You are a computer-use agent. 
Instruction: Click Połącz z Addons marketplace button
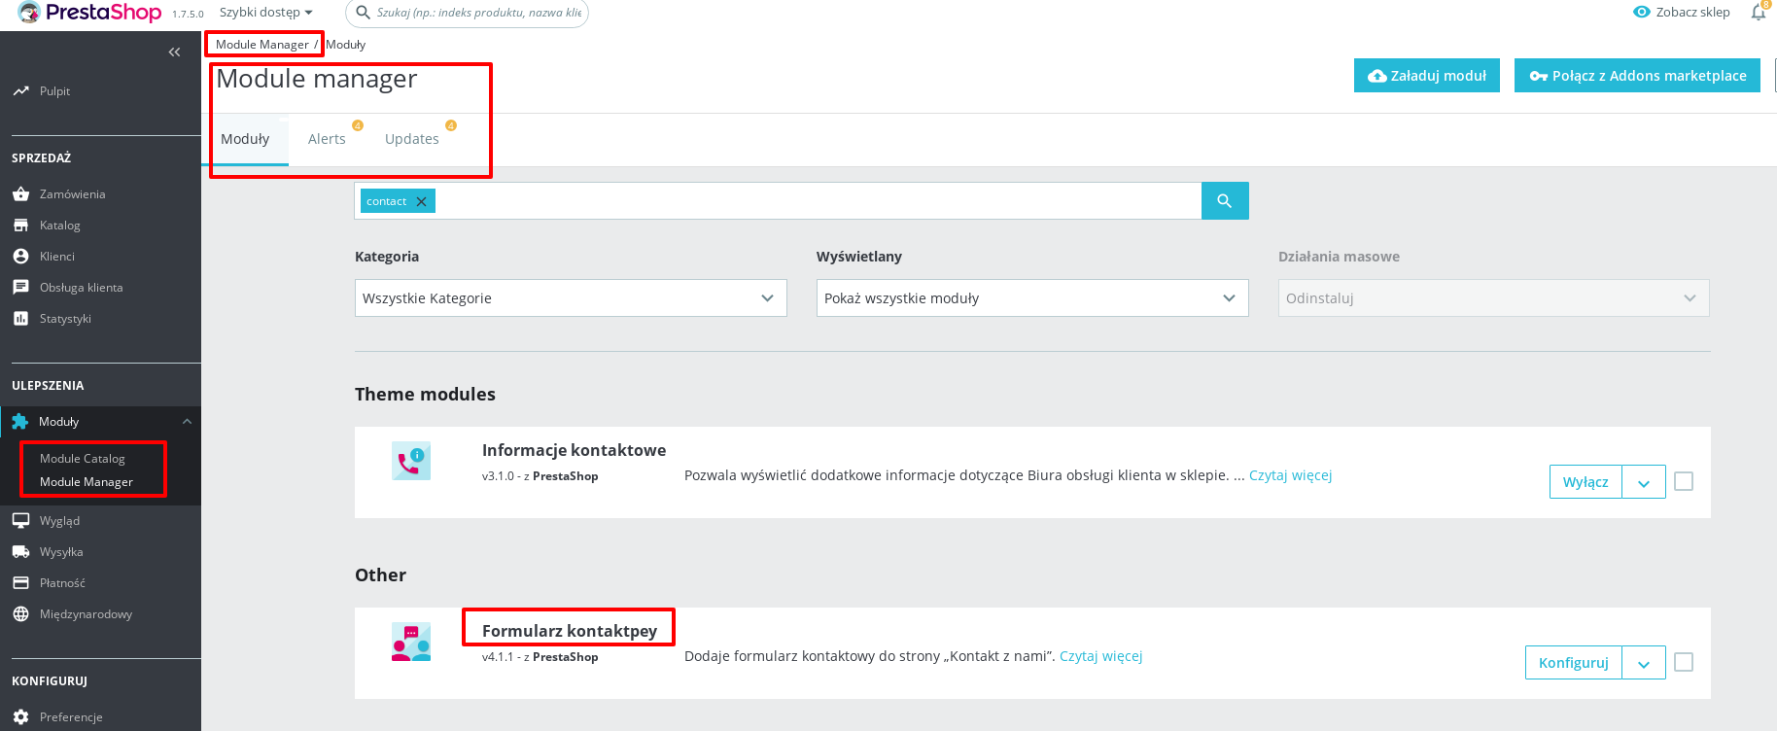pyautogui.click(x=1637, y=76)
